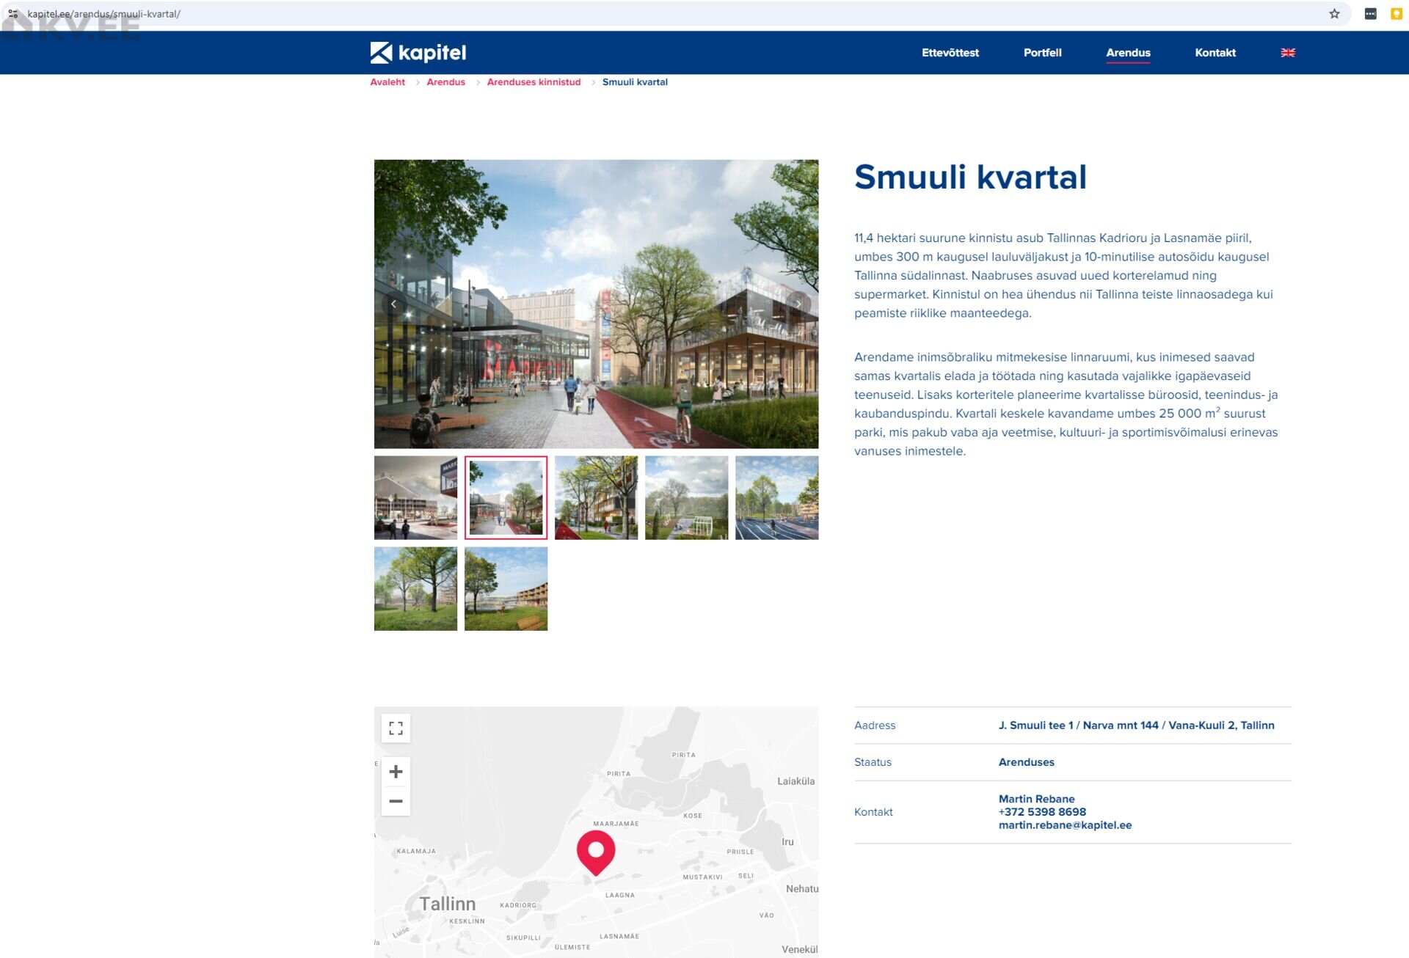Screen dimensions: 1409x958
Task: Show previous gallery image with left arrow
Action: coord(394,304)
